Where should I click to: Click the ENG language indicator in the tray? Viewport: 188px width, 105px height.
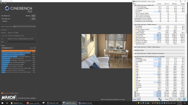pyautogui.click(x=174, y=103)
